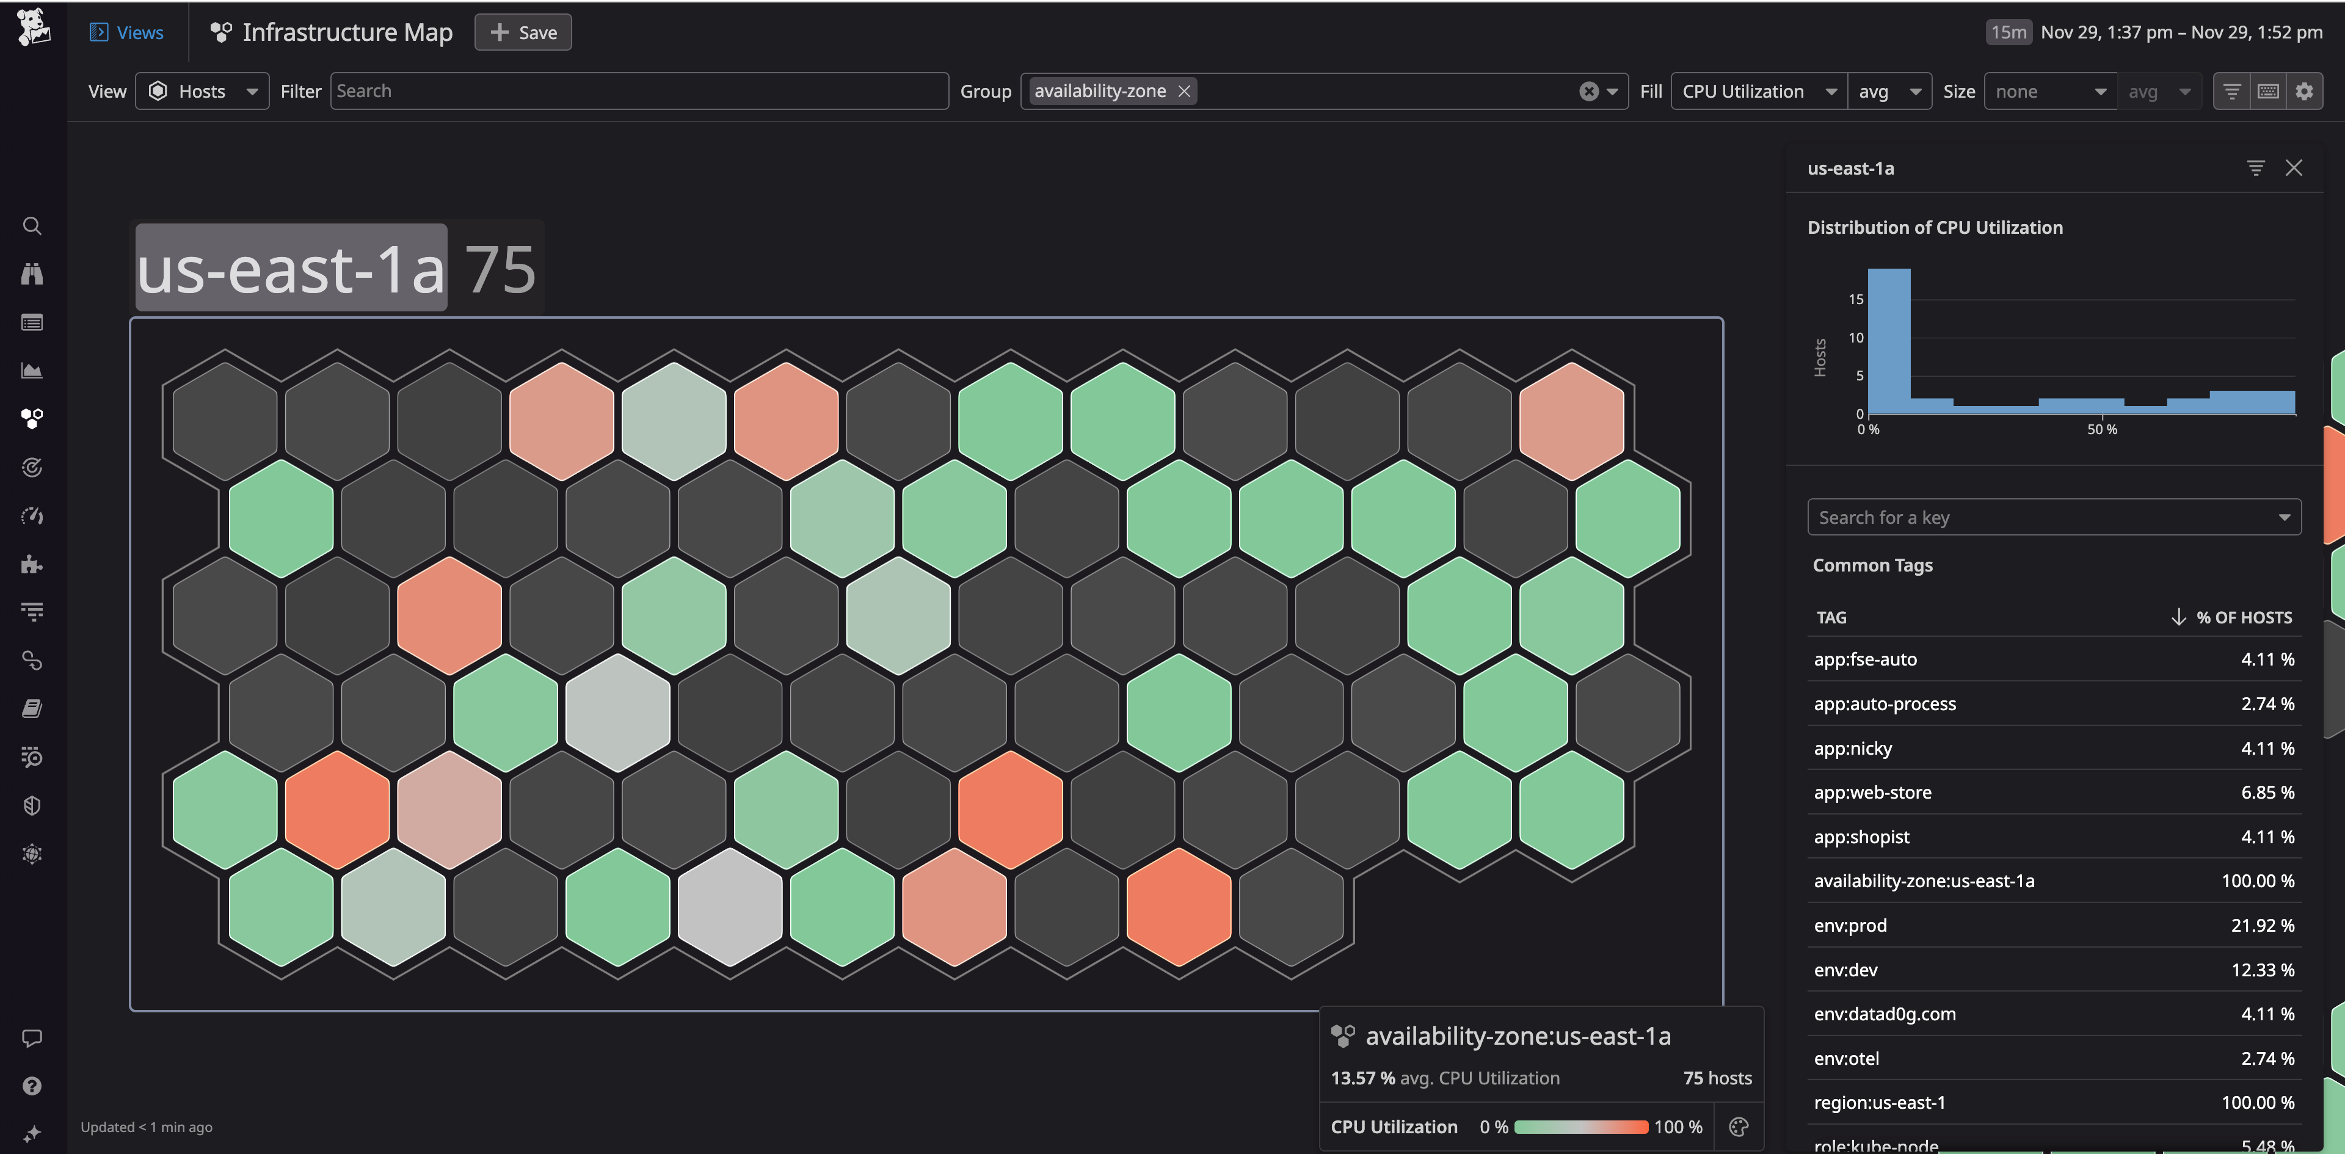Open Watchdog using the binoculars sidebar icon
The image size is (2345, 1154).
point(32,274)
